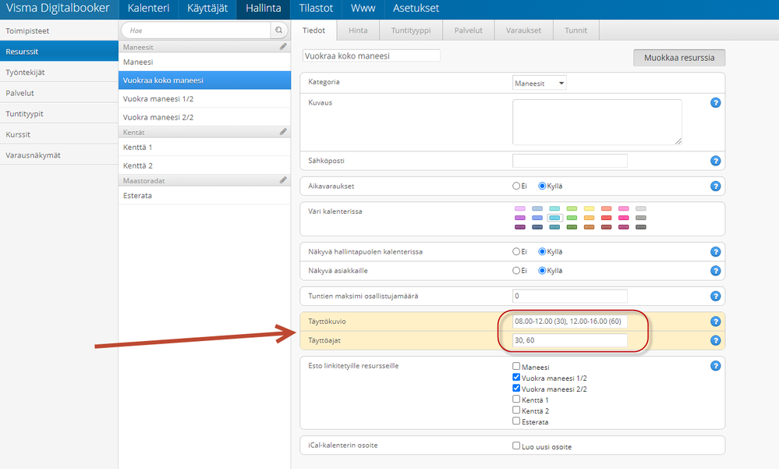Enable Luo uusi osoite checkbox
The height and width of the screenshot is (469, 779).
516,446
